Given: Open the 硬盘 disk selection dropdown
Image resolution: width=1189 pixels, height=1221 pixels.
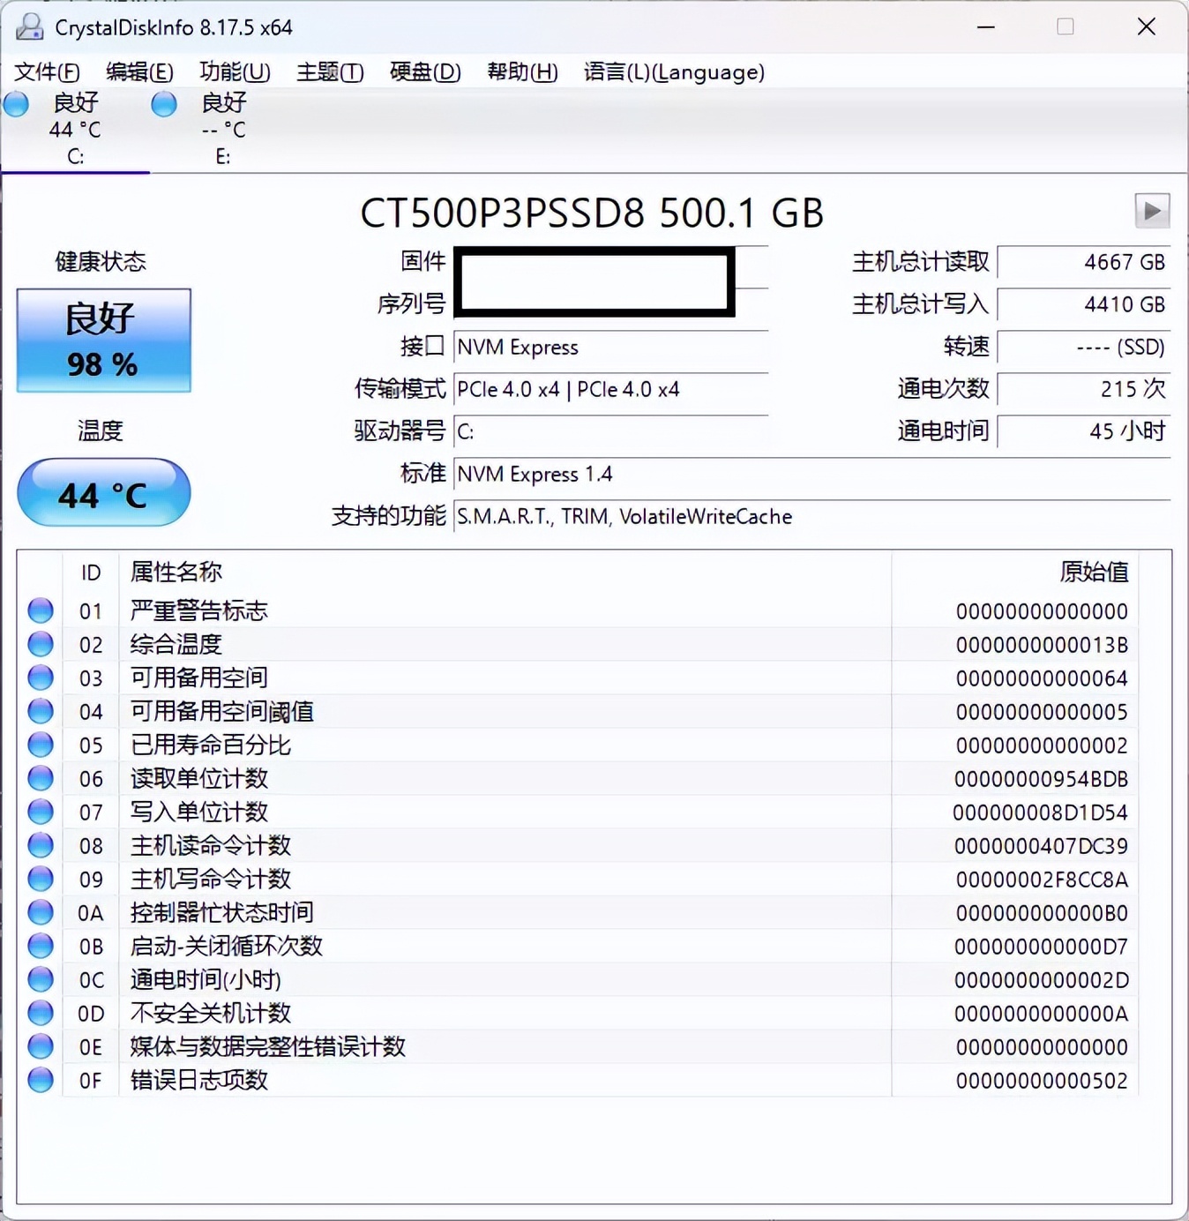Looking at the screenshot, I should (x=424, y=72).
